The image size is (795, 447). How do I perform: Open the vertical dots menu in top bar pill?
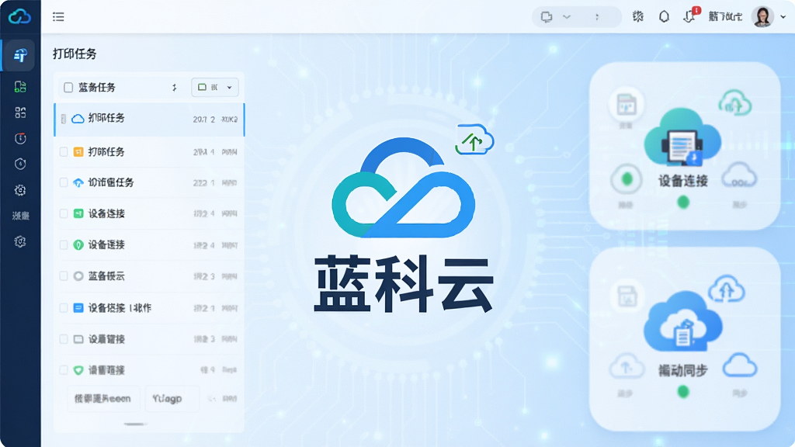click(597, 17)
